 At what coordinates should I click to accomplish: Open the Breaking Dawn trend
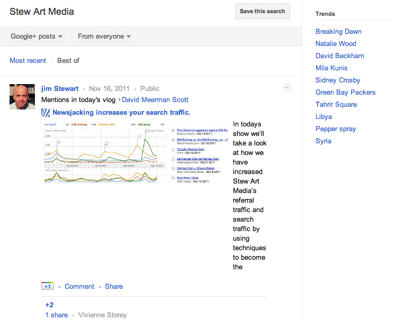tap(338, 32)
